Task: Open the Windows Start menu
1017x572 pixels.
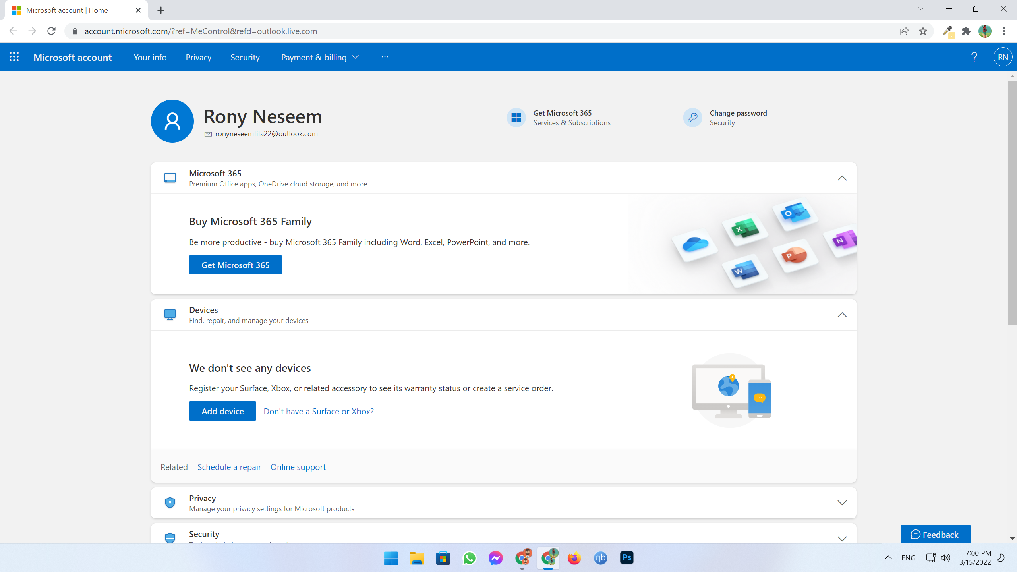Action: coord(391,558)
